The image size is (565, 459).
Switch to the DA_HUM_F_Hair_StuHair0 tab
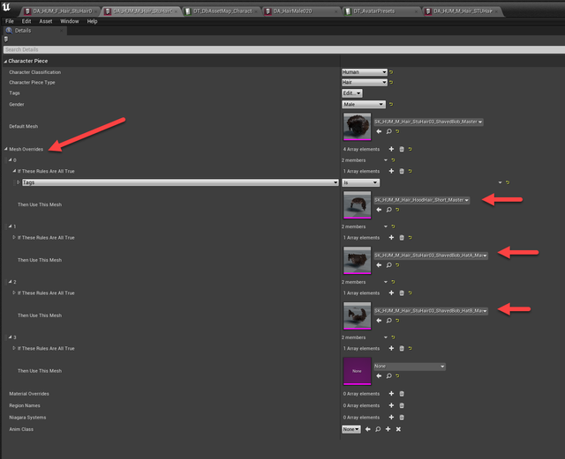tap(60, 11)
